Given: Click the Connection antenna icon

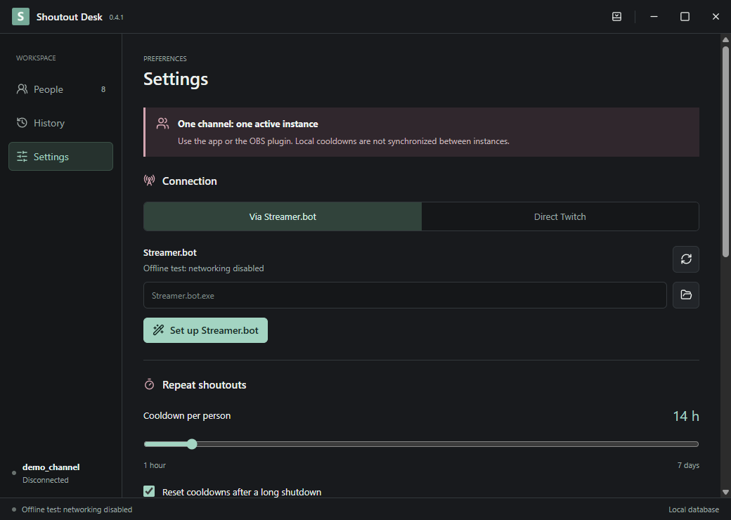Looking at the screenshot, I should (149, 181).
